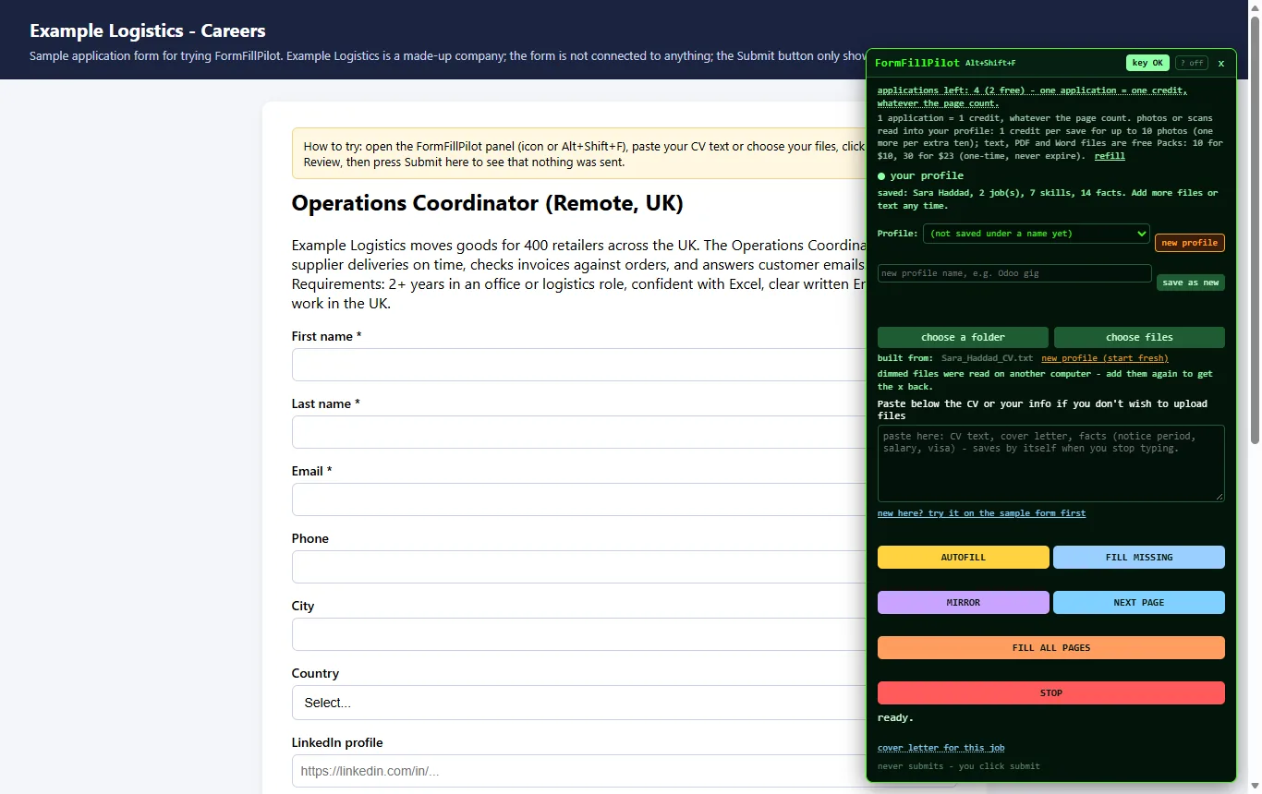Viewport: 1262px width, 794px height.
Task: Click 'new profile (start fresh)' link
Action: click(1105, 358)
